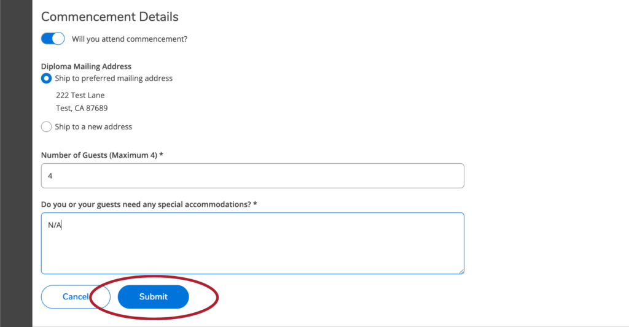The width and height of the screenshot is (629, 327).
Task: Toggle the "Will you attend commencement?" switch
Action: (53, 39)
